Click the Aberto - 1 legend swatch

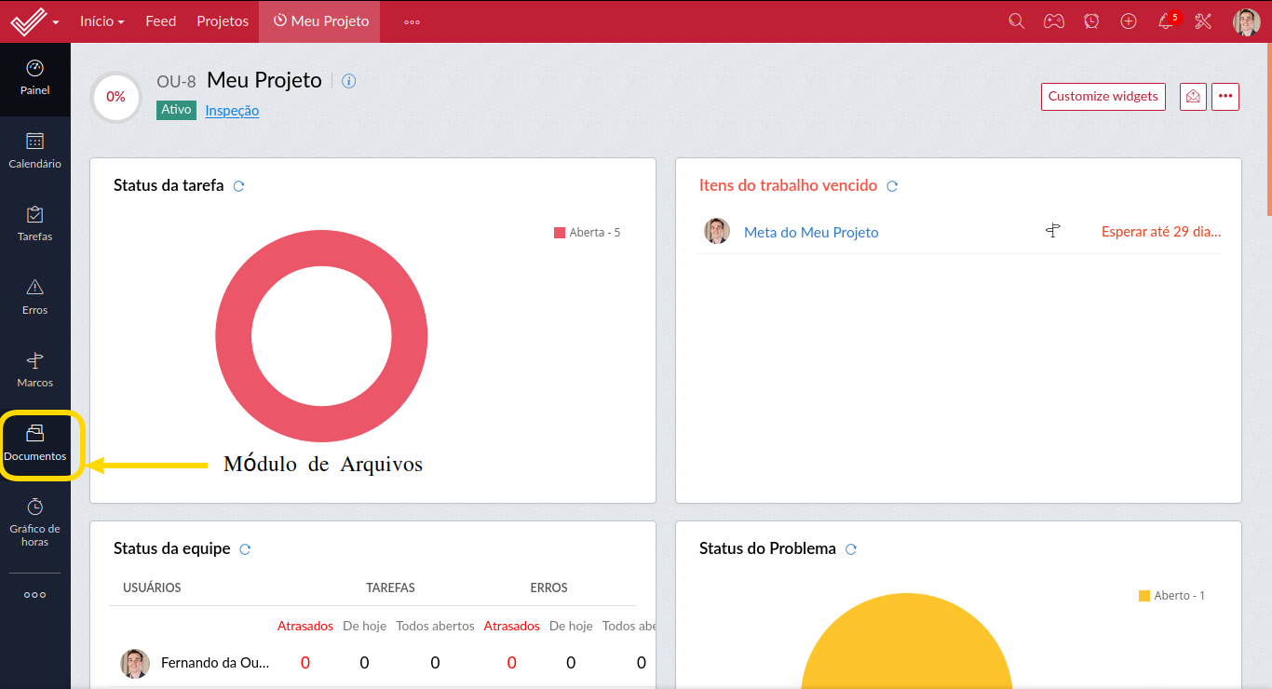[1144, 596]
